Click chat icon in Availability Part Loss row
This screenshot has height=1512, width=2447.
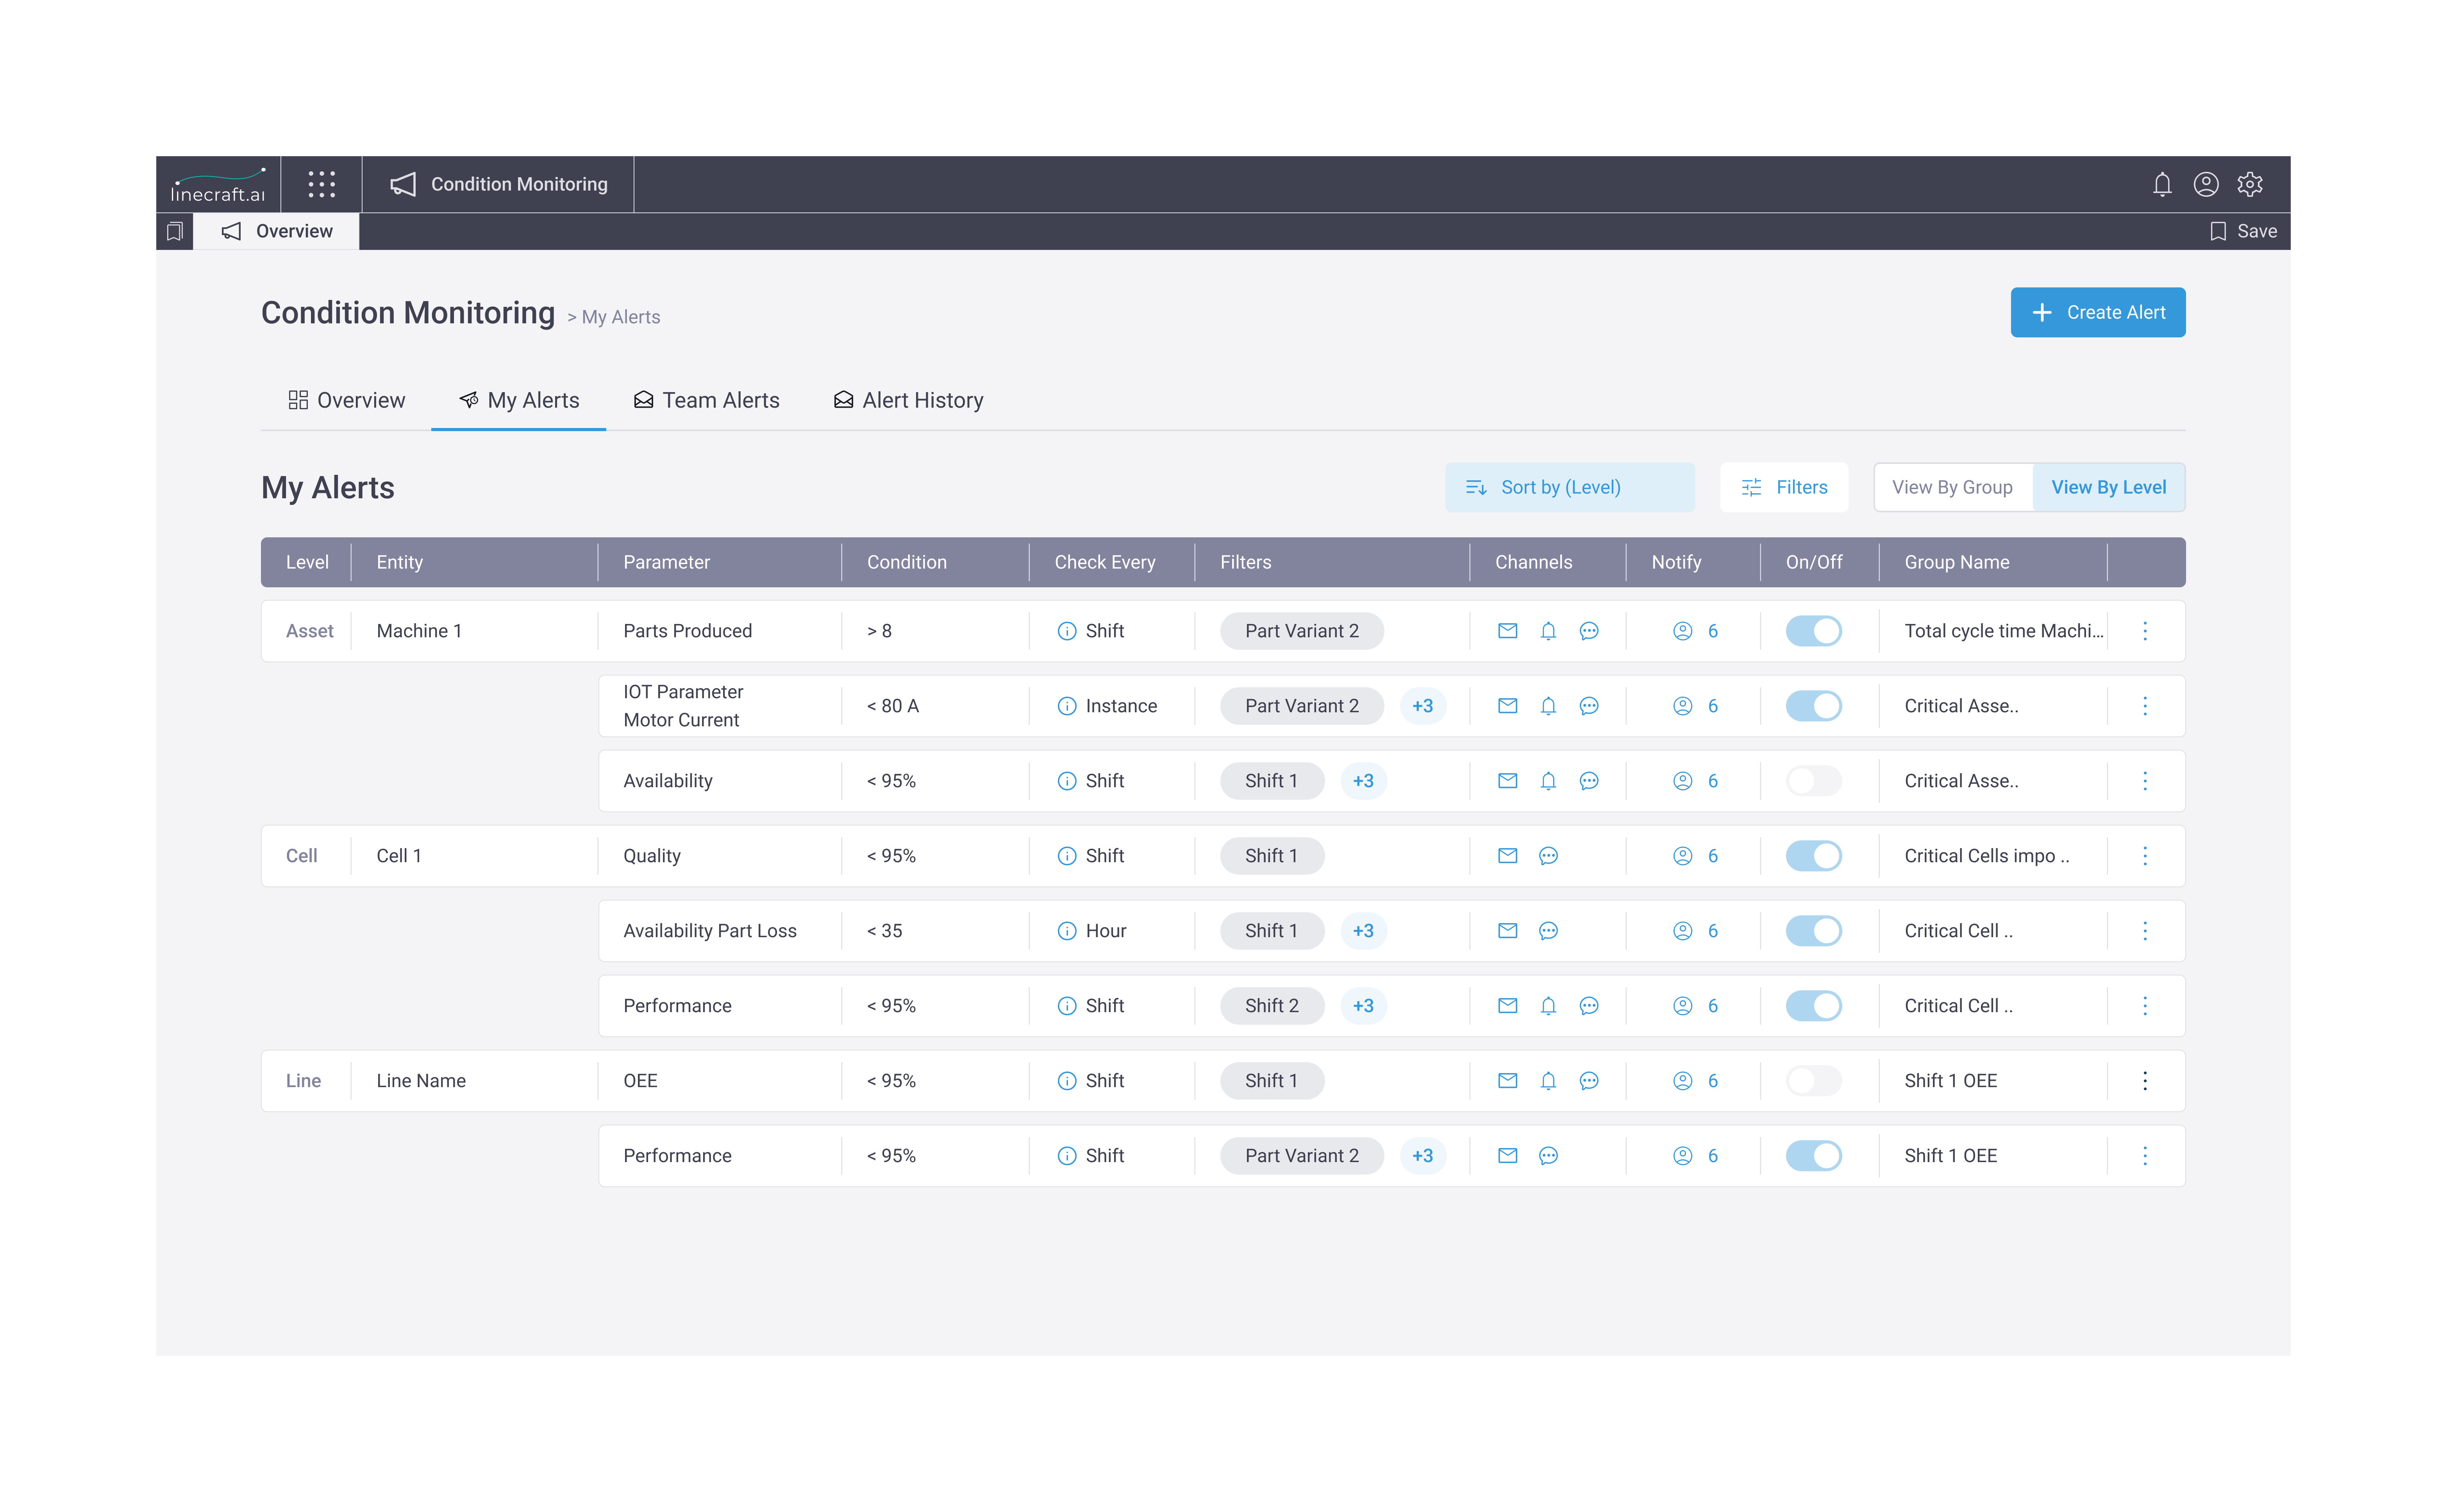(1548, 930)
